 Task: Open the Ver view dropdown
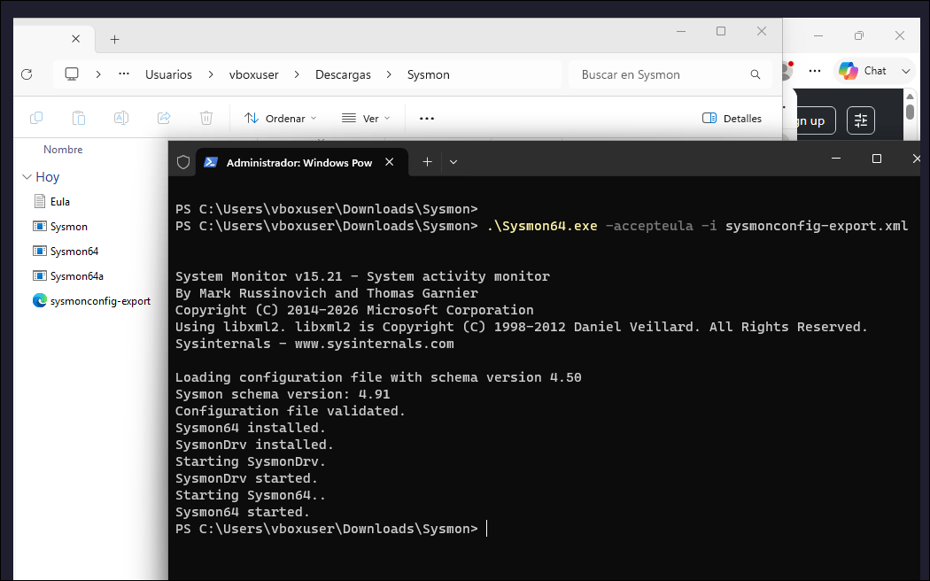pyautogui.click(x=365, y=118)
